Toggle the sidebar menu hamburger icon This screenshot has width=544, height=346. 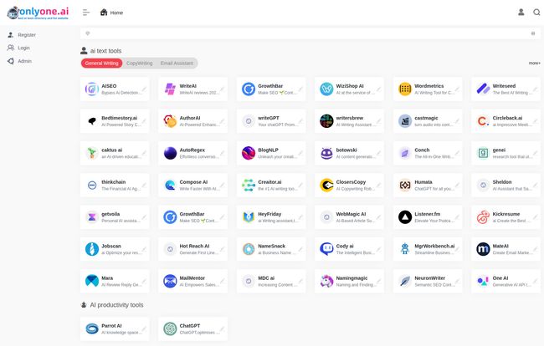[x=86, y=13]
